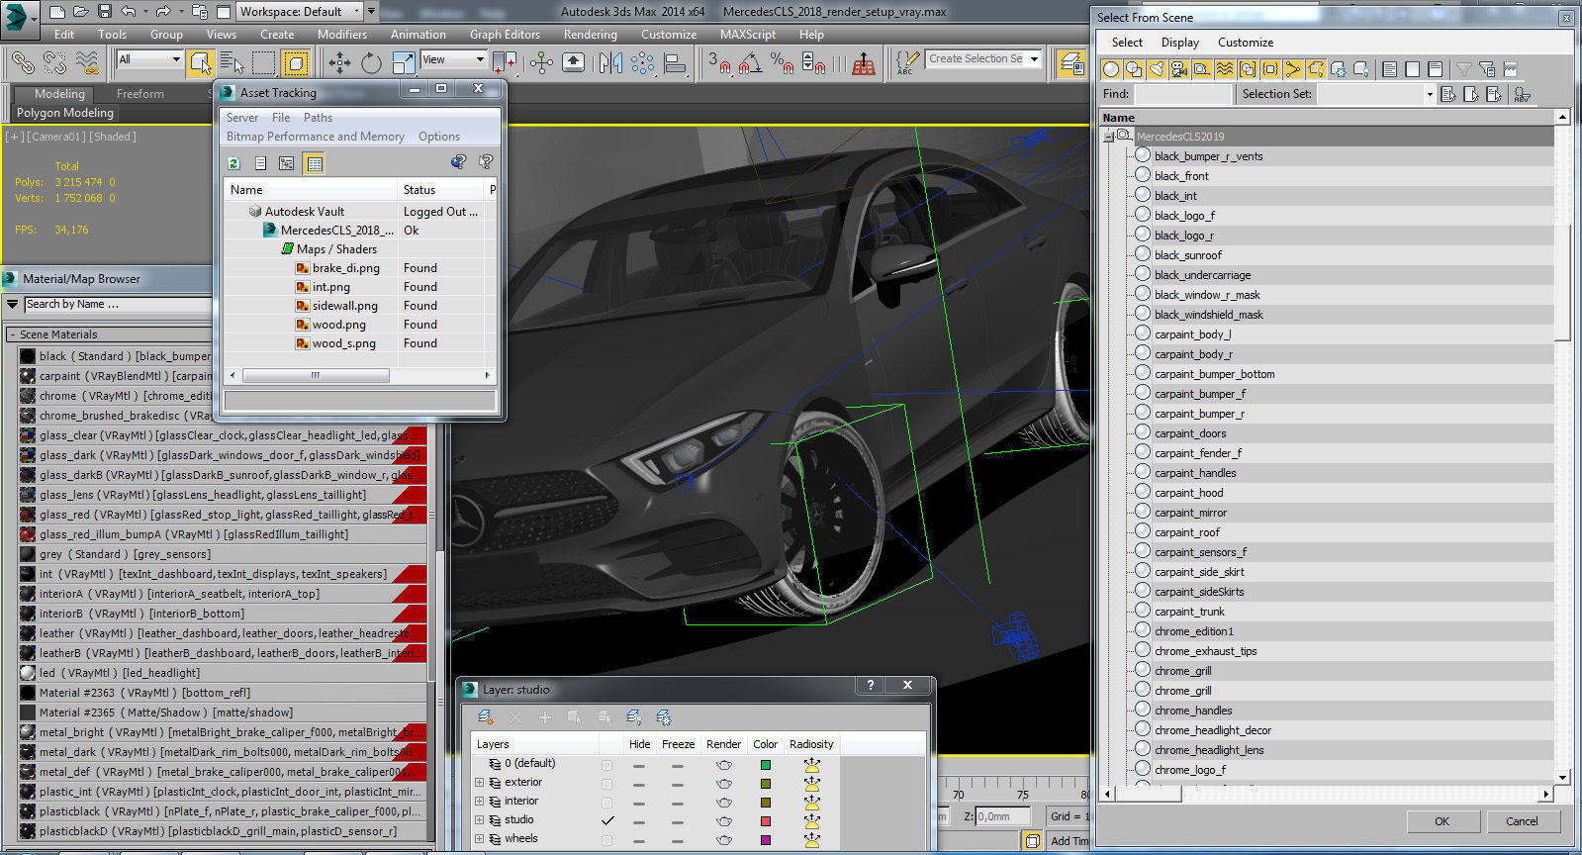Make wheels layer the current layer

[606, 840]
